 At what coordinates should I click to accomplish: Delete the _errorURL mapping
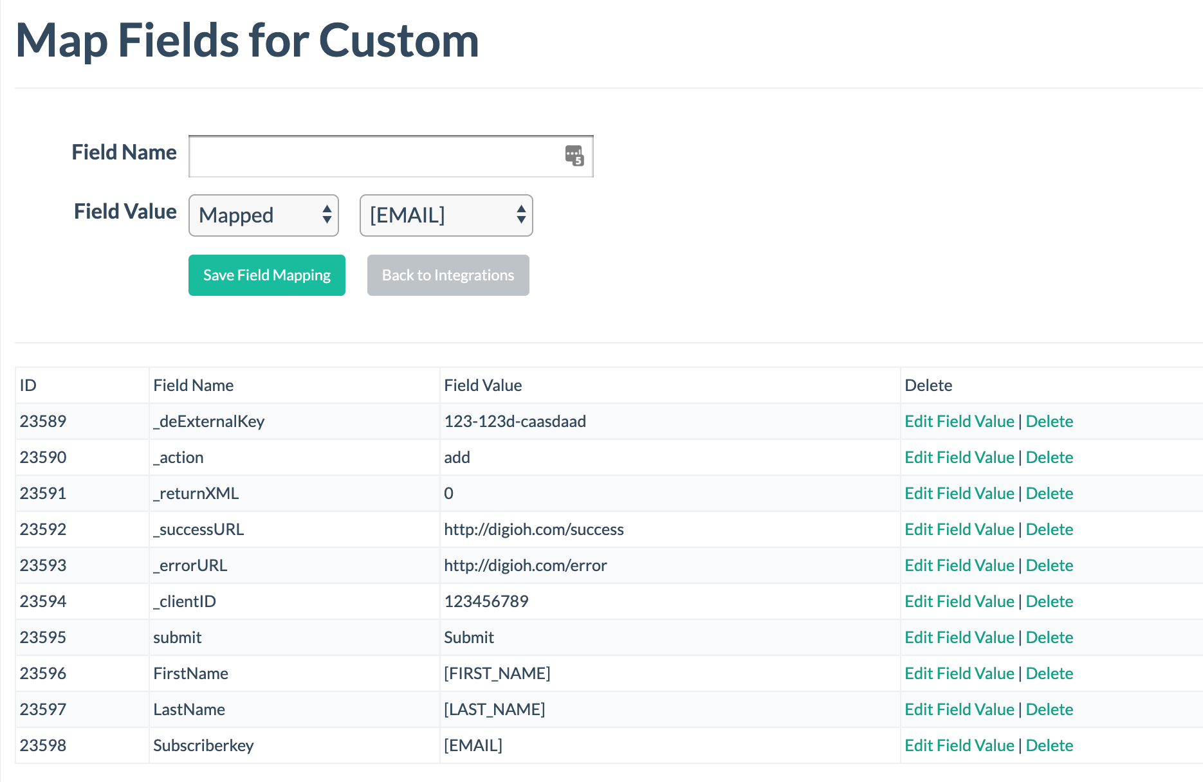(1049, 565)
